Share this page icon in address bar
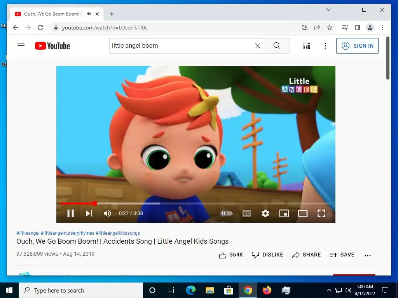 317,28
